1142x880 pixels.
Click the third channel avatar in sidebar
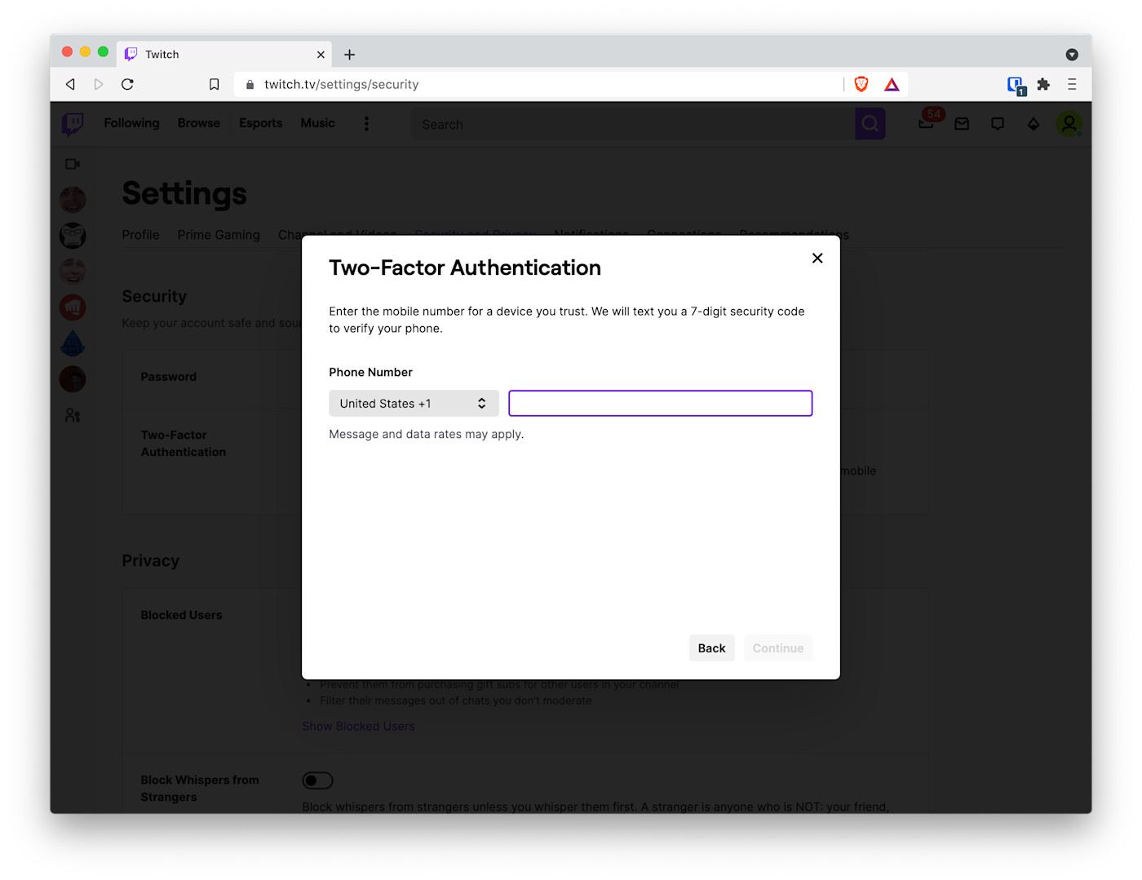click(x=72, y=271)
